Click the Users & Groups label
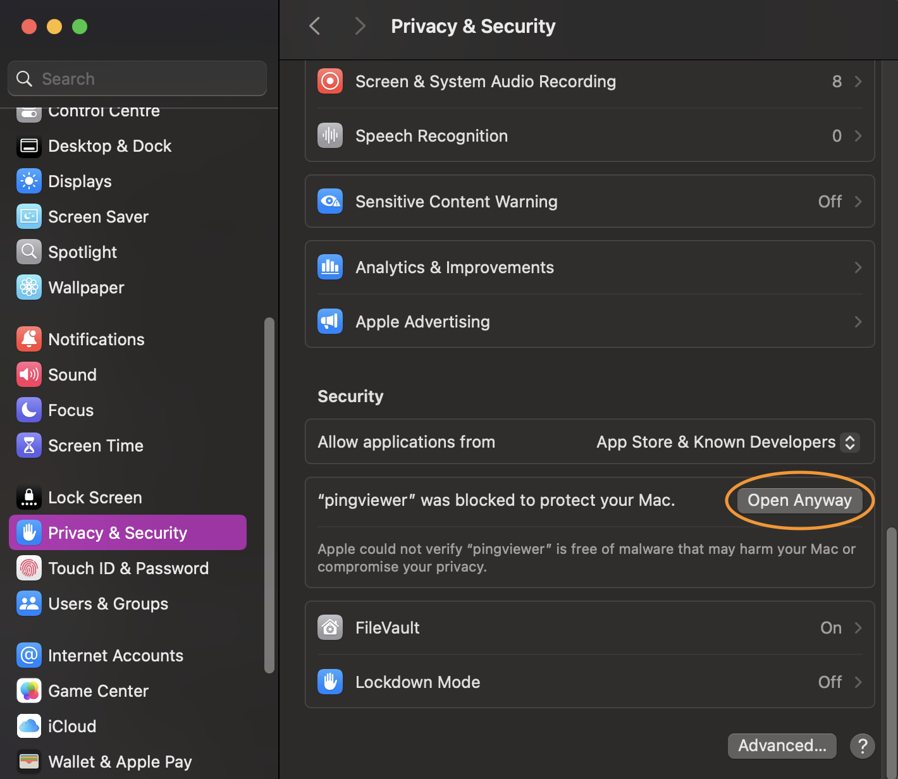This screenshot has width=898, height=779. tap(108, 604)
